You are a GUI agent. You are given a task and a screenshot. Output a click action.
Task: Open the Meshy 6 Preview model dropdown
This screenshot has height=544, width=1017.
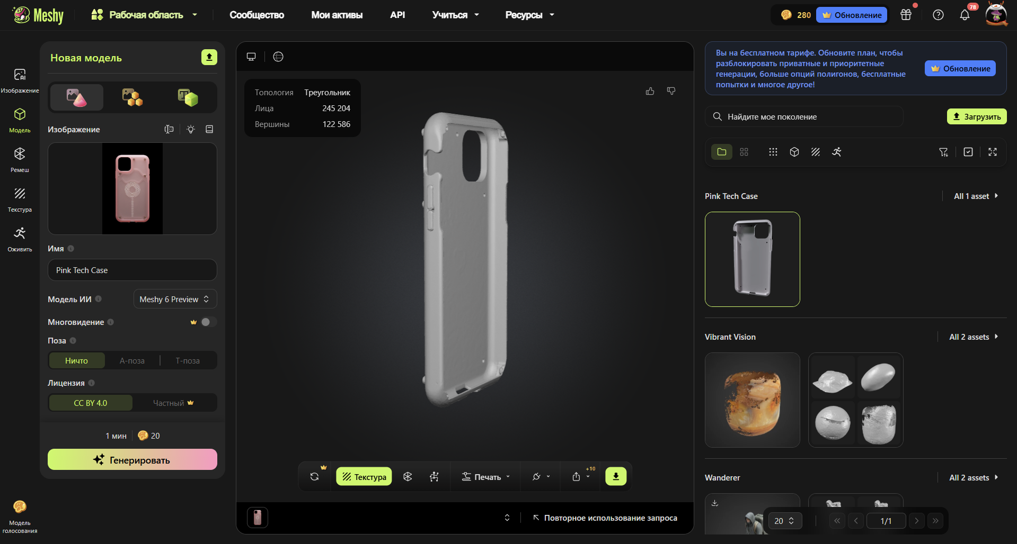pyautogui.click(x=175, y=299)
